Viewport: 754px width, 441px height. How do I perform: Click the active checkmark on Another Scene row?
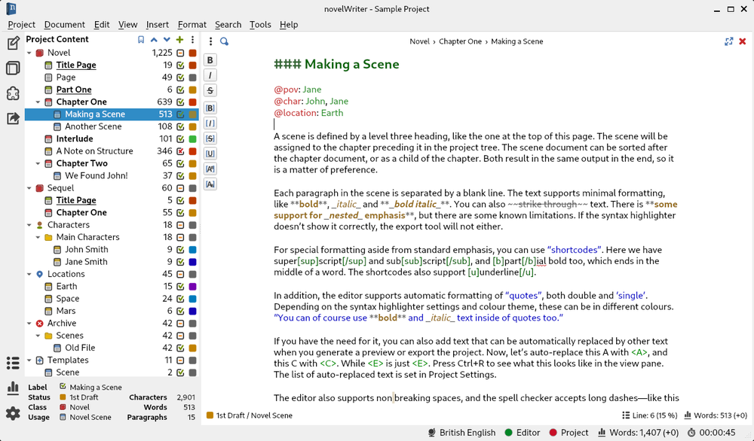coord(180,126)
